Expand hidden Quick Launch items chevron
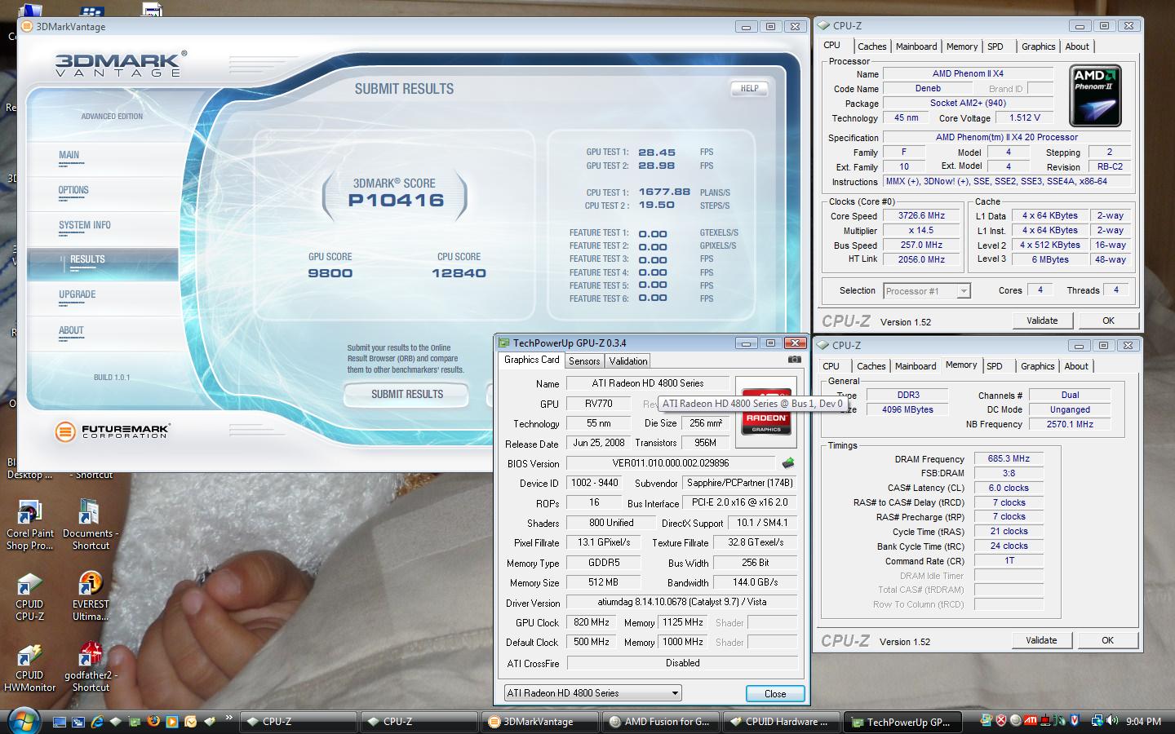The width and height of the screenshot is (1175, 734). (x=229, y=718)
